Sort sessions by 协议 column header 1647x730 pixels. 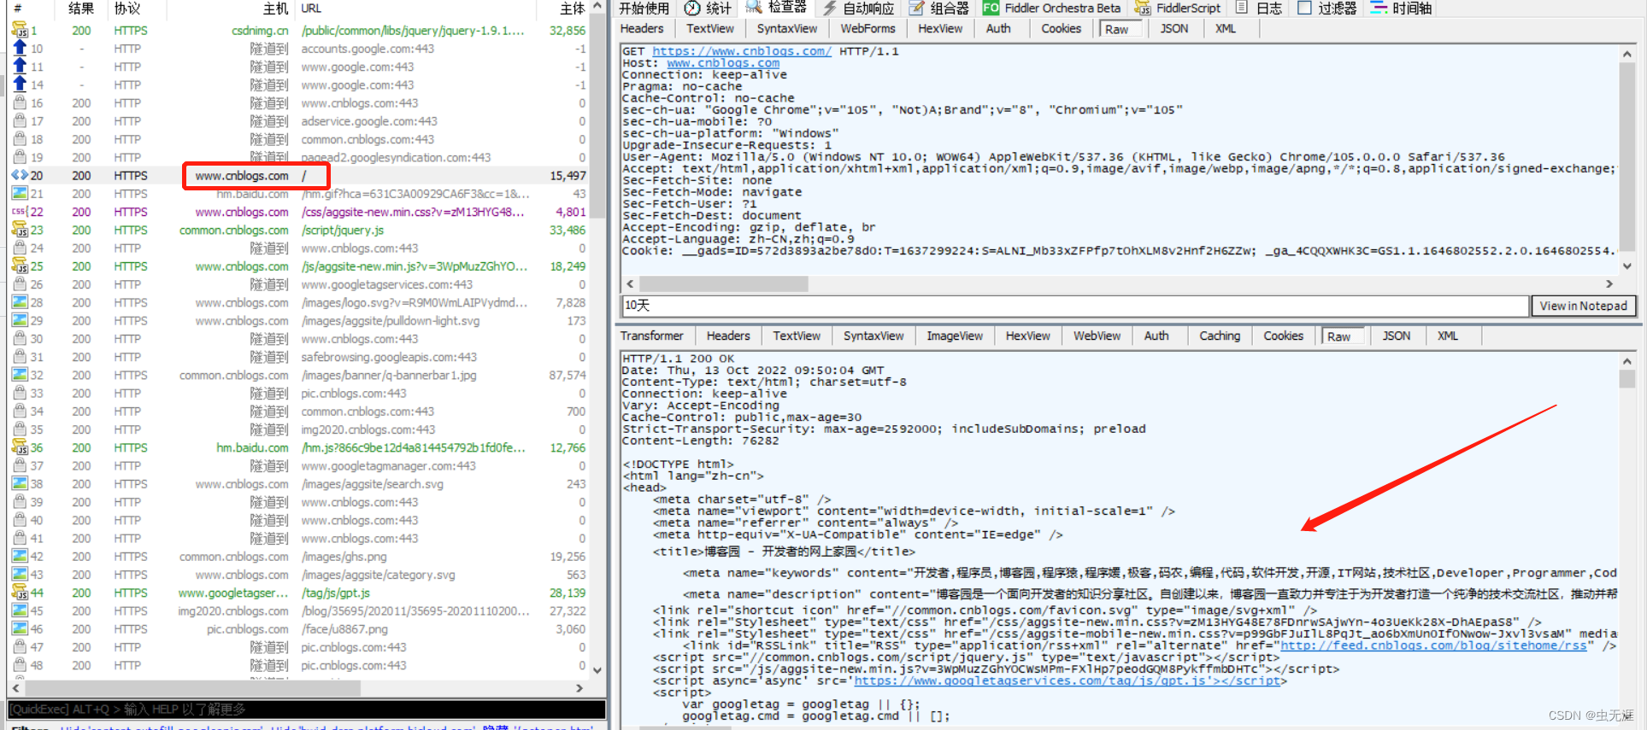point(127,9)
